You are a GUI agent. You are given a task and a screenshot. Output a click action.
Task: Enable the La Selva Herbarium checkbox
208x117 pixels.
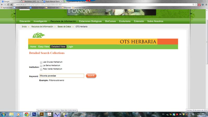click(x=41, y=66)
